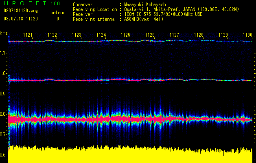The image size is (256, 163).
Task: Select the 1129 time label
Action: click(223, 35)
